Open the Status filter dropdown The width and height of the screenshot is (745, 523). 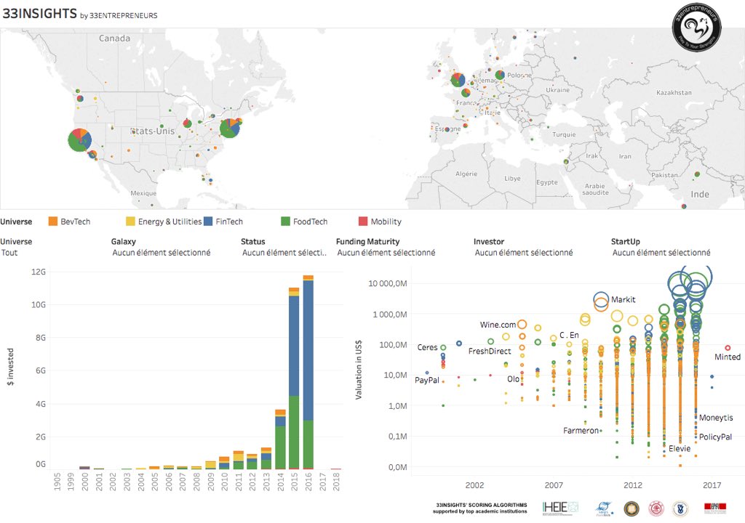(284, 253)
